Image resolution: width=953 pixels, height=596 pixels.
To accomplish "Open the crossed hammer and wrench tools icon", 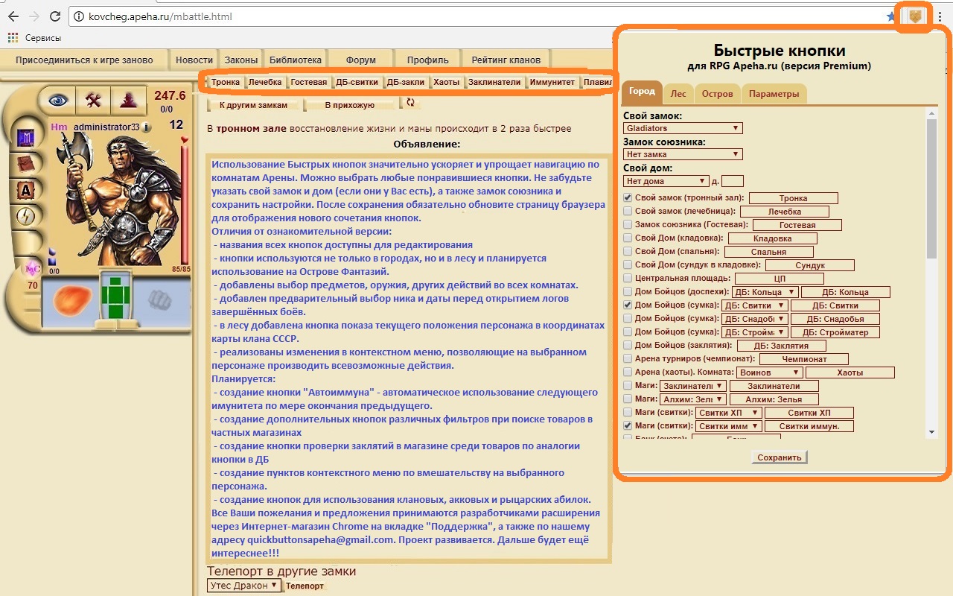I will 93,100.
